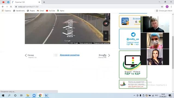Click the Telegram paper-plane icon

pos(133,35)
